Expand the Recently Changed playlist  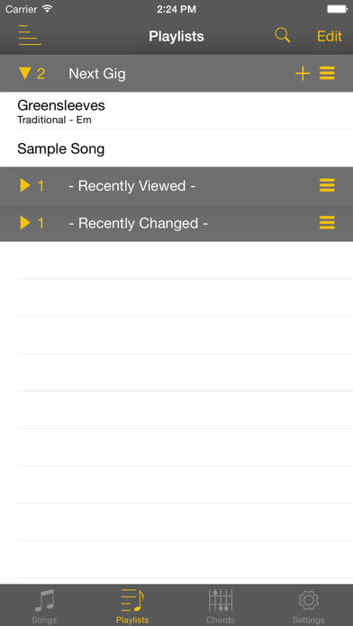click(25, 223)
